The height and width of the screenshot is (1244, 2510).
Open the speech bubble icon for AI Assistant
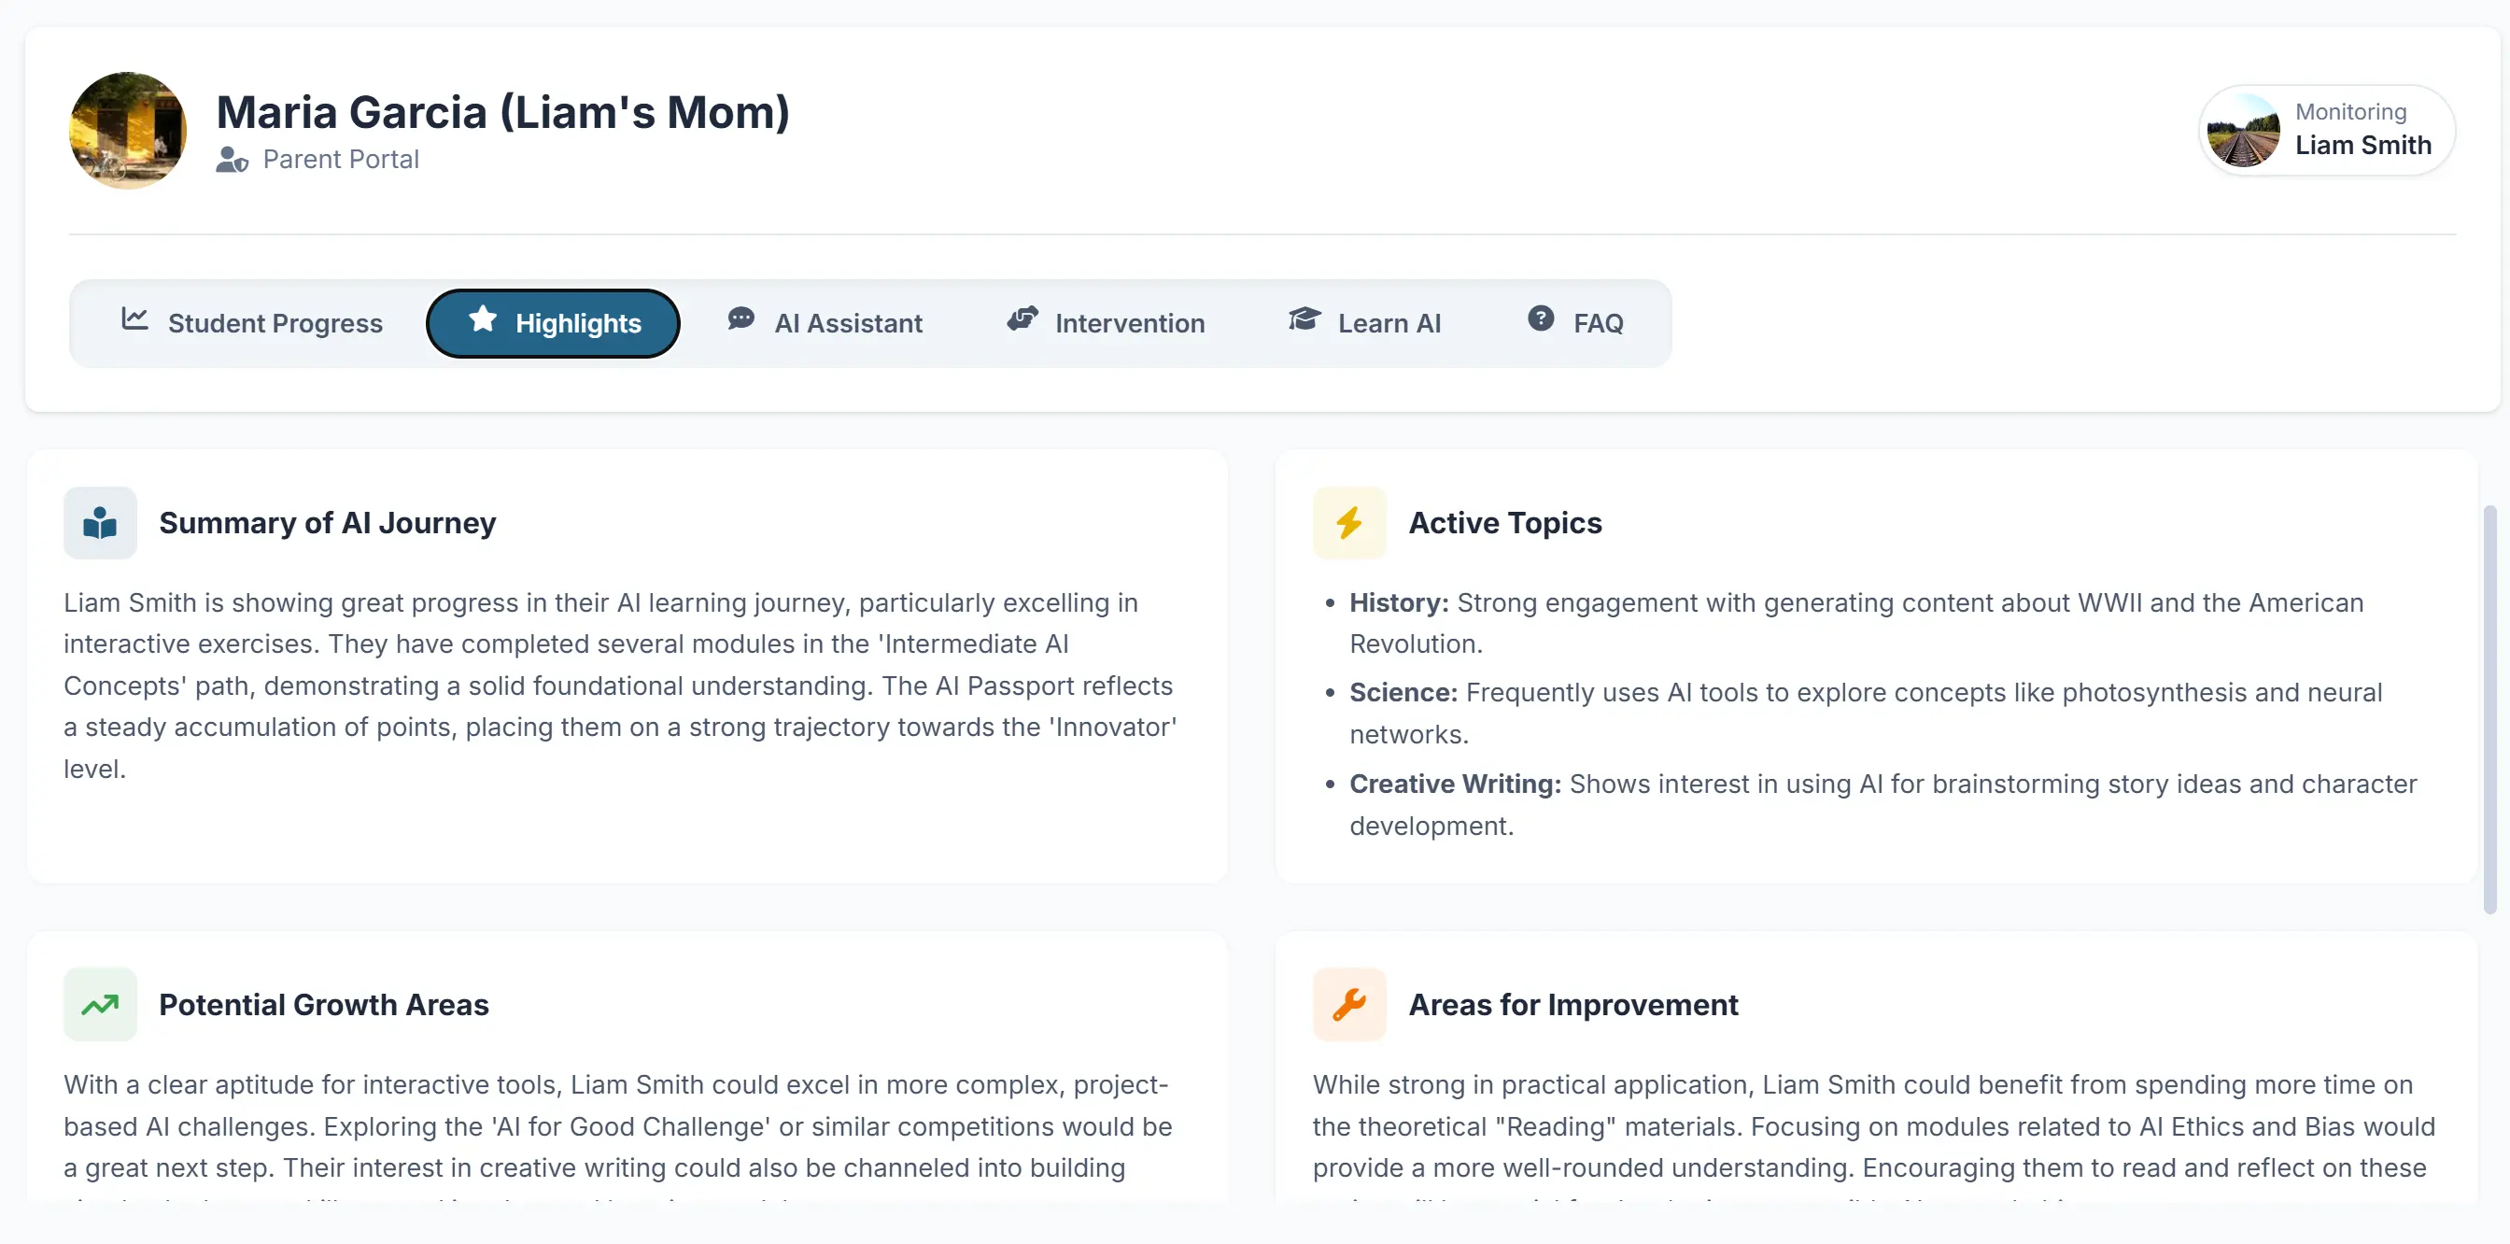tap(740, 319)
